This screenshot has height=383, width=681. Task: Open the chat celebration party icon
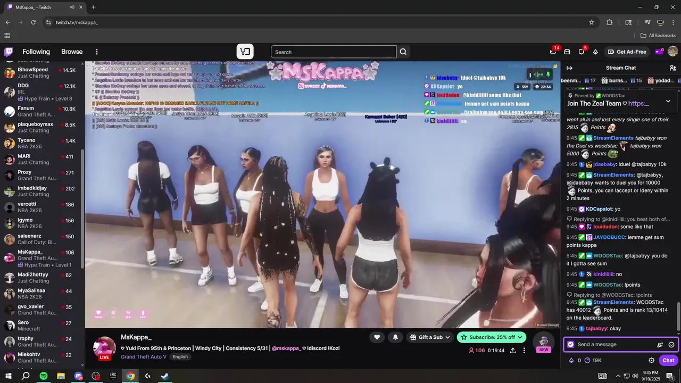coord(660,345)
